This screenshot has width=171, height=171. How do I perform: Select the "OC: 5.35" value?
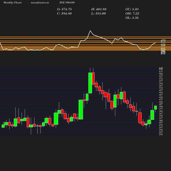click(132, 9)
